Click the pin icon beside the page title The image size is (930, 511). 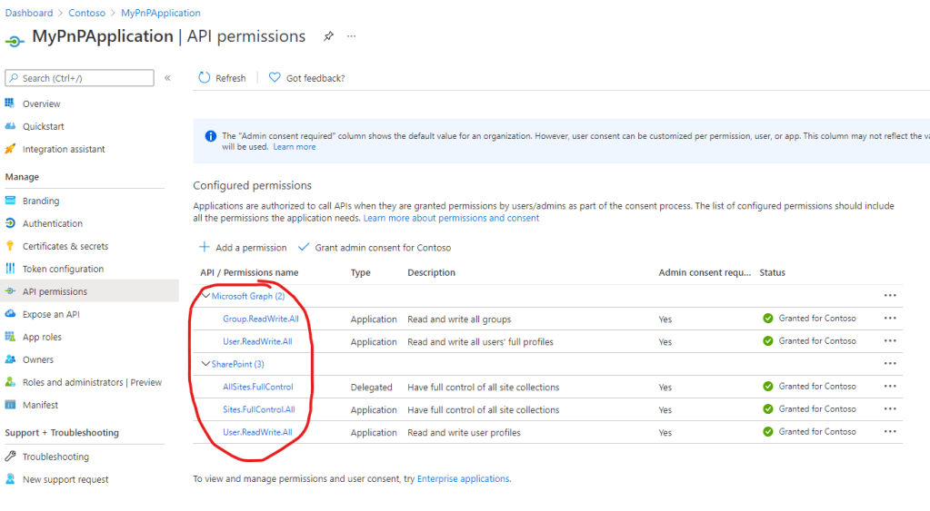(x=328, y=36)
